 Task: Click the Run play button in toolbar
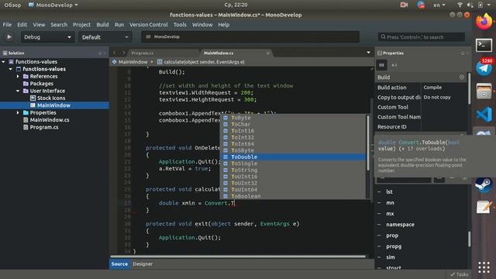pos(9,37)
